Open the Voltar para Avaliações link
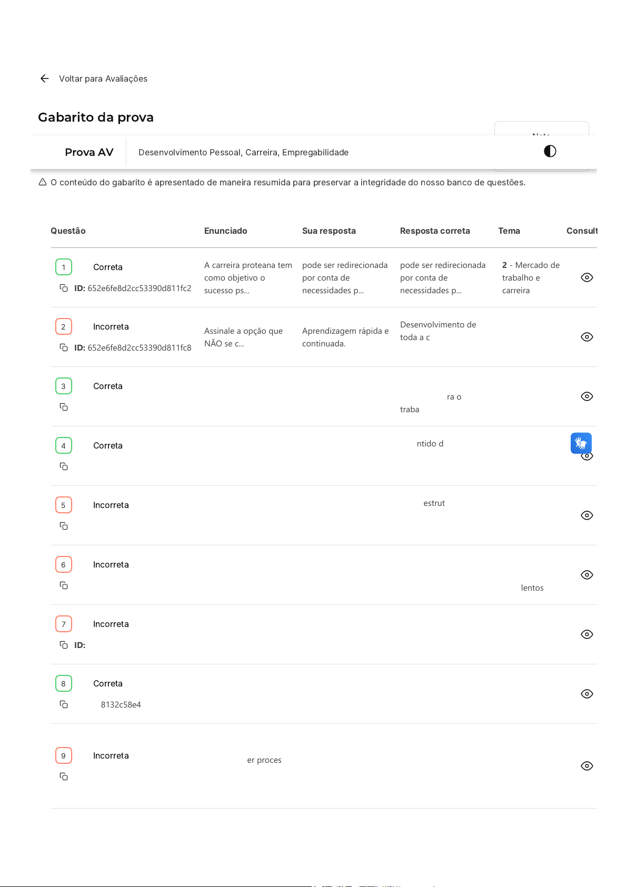This screenshot has width=627, height=887. point(103,78)
